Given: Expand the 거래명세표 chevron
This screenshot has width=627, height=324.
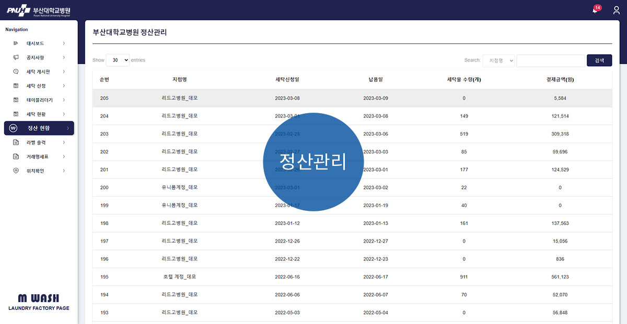Looking at the screenshot, I should 64,157.
